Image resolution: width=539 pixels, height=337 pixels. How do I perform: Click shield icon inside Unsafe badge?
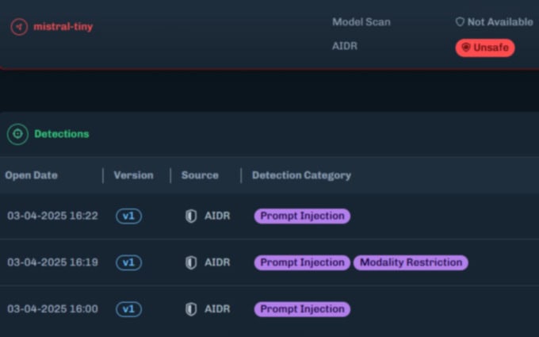click(x=466, y=48)
